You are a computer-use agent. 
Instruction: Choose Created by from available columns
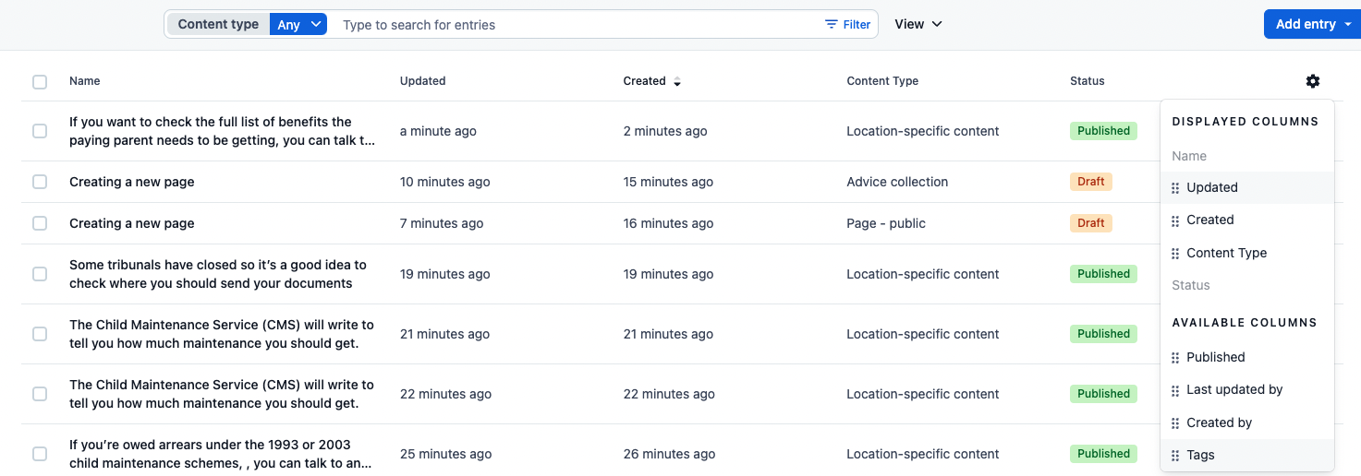(1219, 423)
